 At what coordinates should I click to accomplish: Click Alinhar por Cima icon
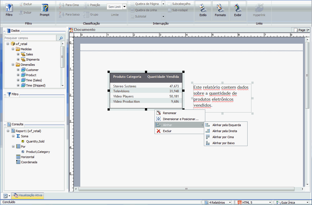click(x=207, y=137)
